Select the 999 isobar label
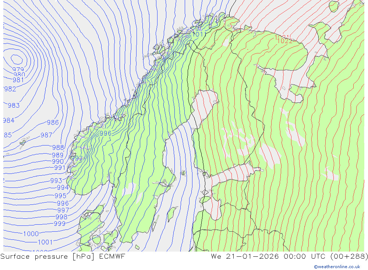Image resolution: width=368 pixels, height=270 pixels. pyautogui.click(x=60, y=224)
